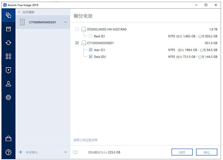This screenshot has width=223, height=160.
Task: Open the store shopping bag icon
Action: point(8,138)
